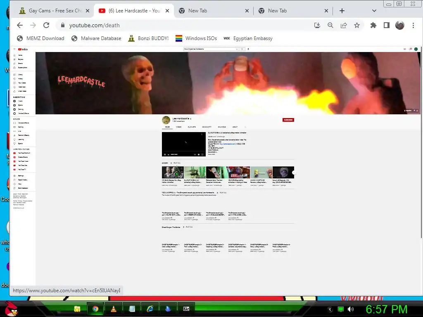Close the Lee Hardcastle YouTube tab
Viewport: 423px width, 317px height.
(x=167, y=11)
